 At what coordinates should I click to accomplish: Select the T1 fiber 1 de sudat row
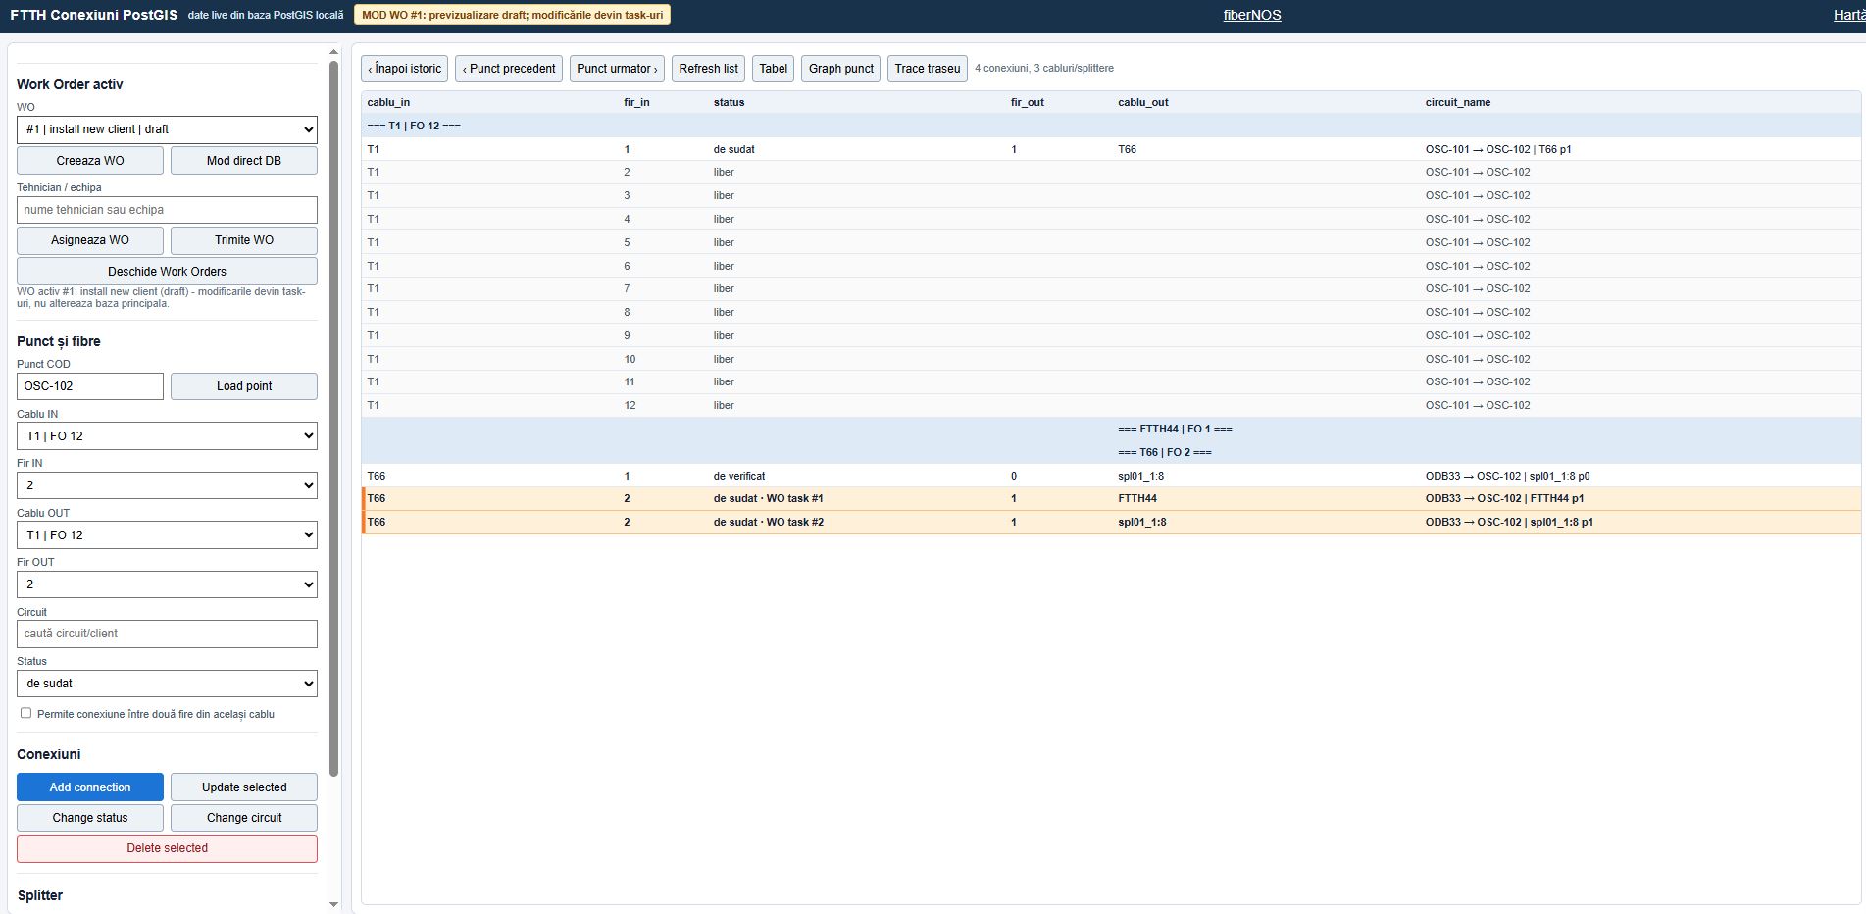coord(1111,149)
